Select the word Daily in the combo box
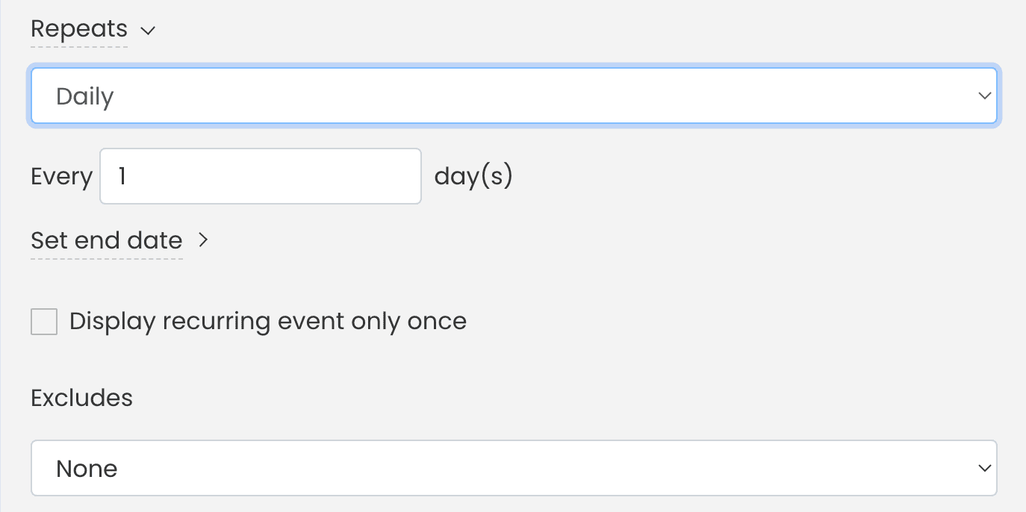Screen dimensions: 1026x512 click(x=84, y=96)
